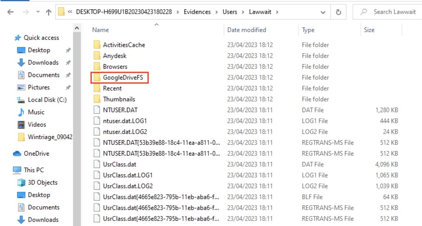
Task: Select the UsrClass.dat BLF file icon
Action: tap(97, 197)
